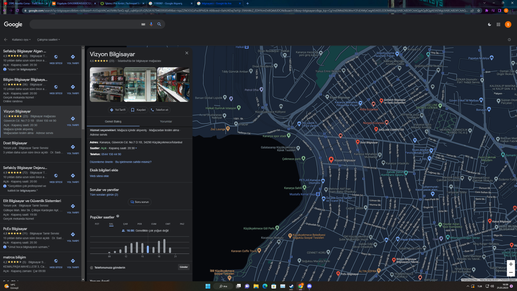Save place with Kaydet bookmark button

(138, 110)
